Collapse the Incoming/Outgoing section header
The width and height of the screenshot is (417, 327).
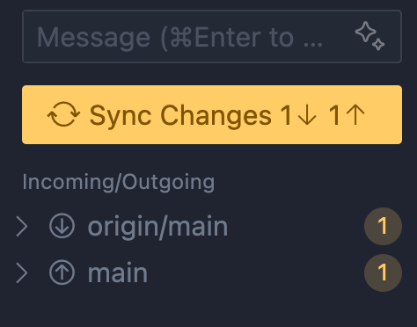pos(119,182)
